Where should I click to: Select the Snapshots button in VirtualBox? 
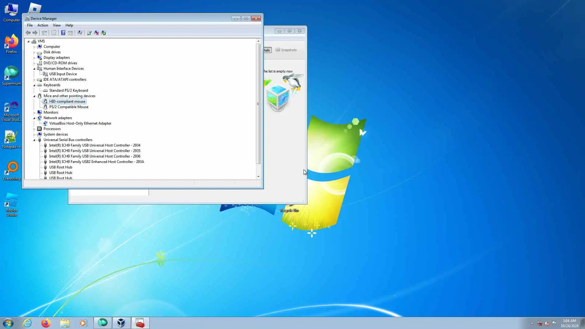(x=286, y=50)
